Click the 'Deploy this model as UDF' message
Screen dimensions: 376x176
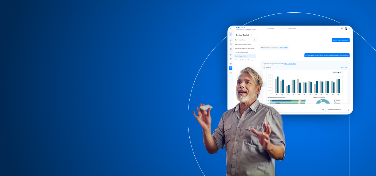pyautogui.click(x=341, y=40)
